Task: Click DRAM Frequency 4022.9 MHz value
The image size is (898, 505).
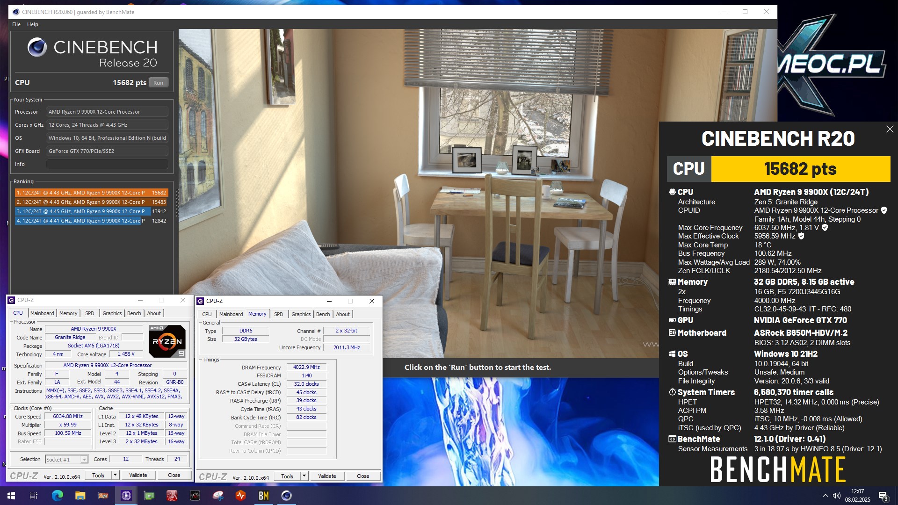Action: 306,367
